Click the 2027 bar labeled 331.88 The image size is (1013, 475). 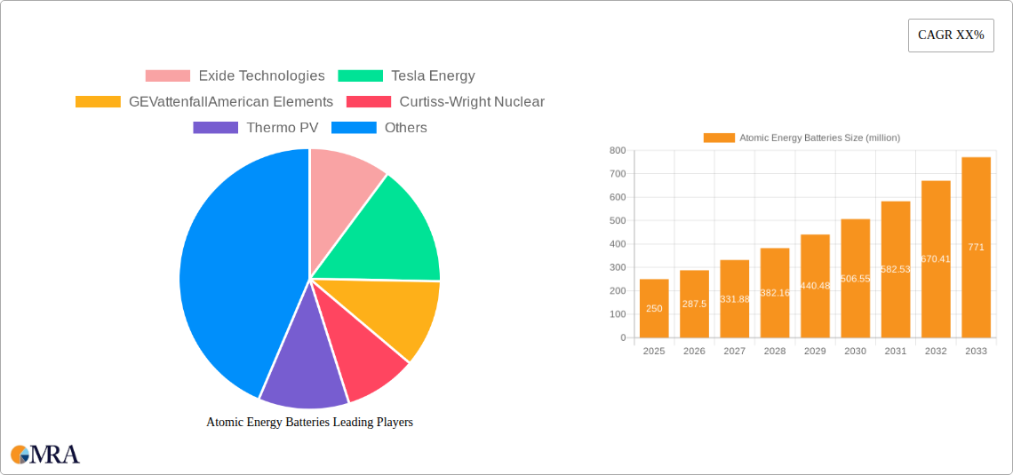(x=735, y=299)
